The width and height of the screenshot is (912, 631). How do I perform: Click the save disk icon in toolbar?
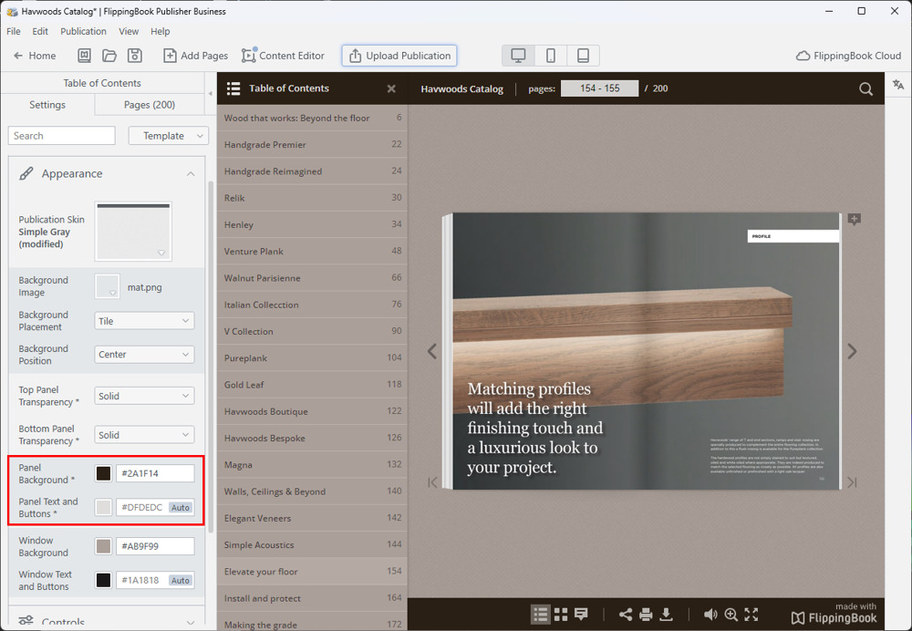pyautogui.click(x=135, y=56)
